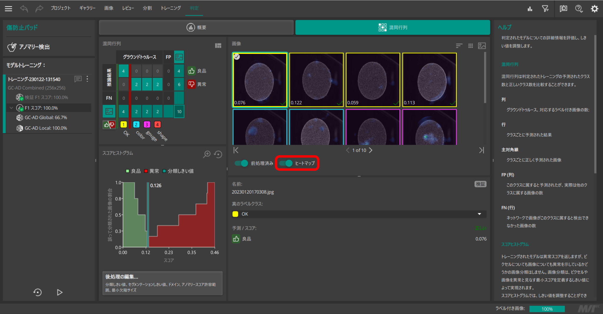The width and height of the screenshot is (603, 314).
Task: Click the histogram zoom-in magnifier icon
Action: point(207,154)
